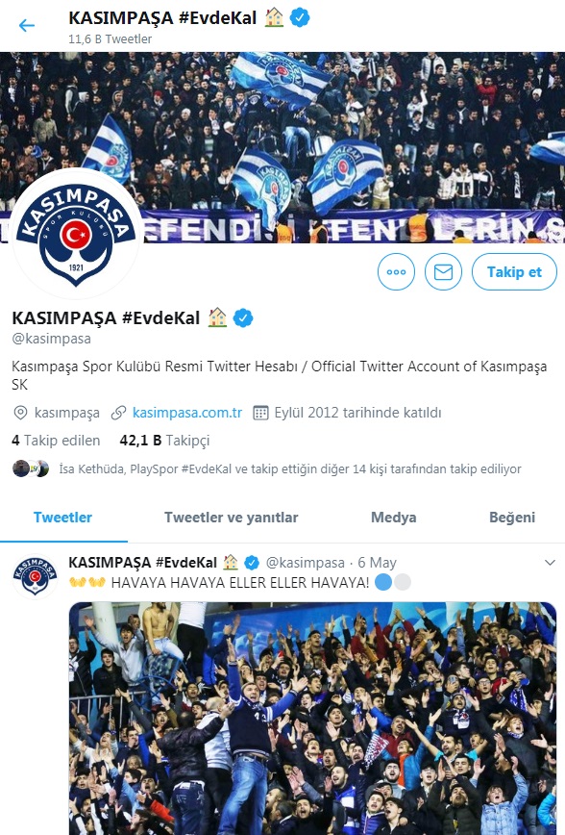Show the 42,1 B Takipçi list

pos(164,441)
